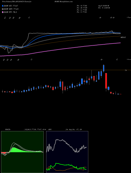Screen dimensions: 131x173
Task: Click the magenta DOW PT legend swatch
Action: click(x=3, y=12)
